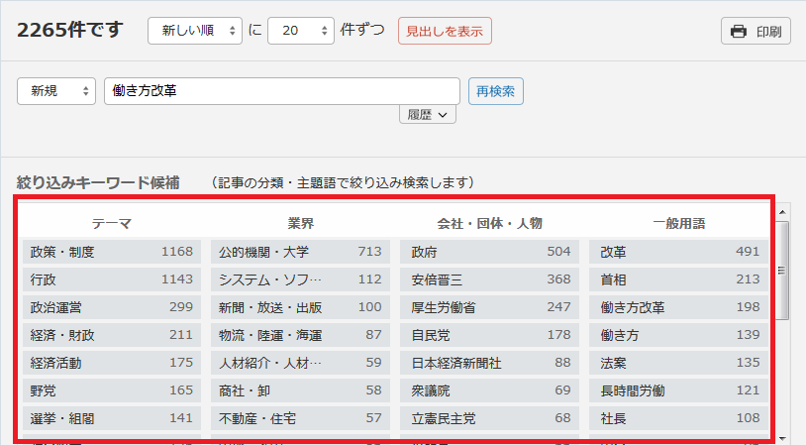Expand the 履歴 search history menu
The image size is (806, 445).
point(428,115)
